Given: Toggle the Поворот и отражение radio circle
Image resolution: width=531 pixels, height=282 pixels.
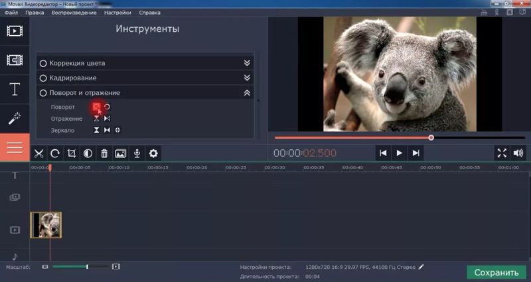Looking at the screenshot, I should pyautogui.click(x=43, y=94).
